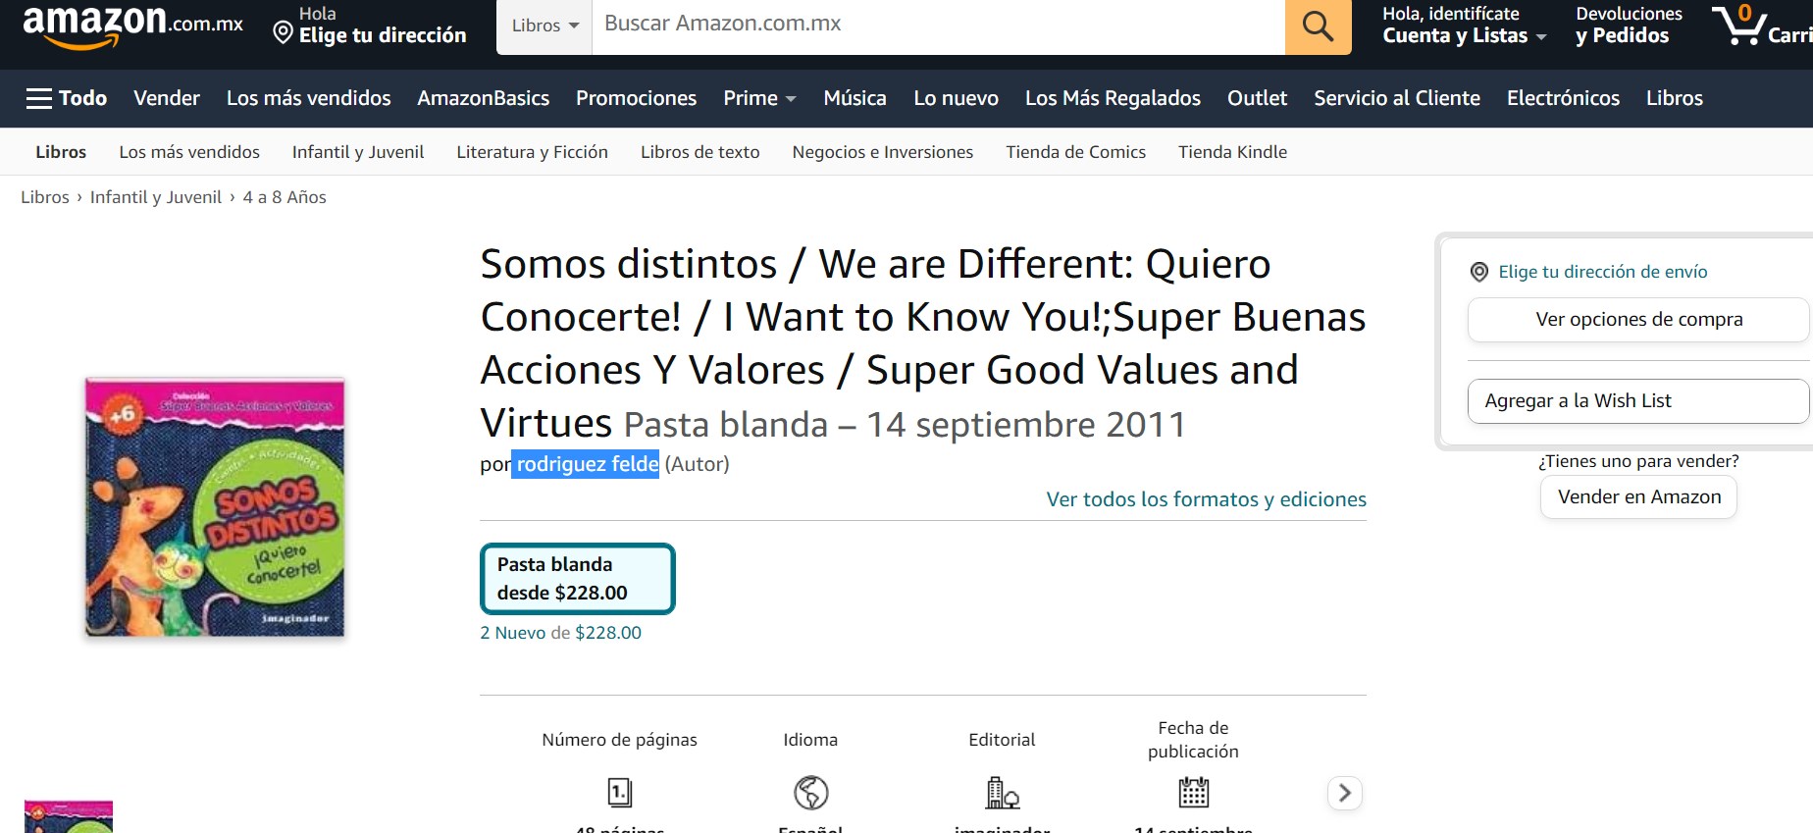Go to Outlet
The width and height of the screenshot is (1813, 833).
click(x=1257, y=98)
